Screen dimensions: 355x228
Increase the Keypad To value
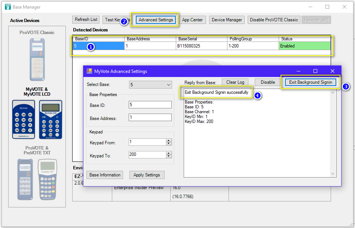click(x=168, y=153)
